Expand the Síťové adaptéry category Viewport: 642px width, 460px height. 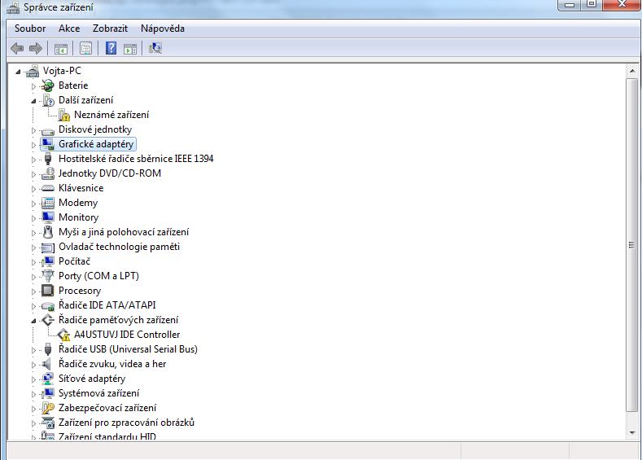(x=33, y=379)
